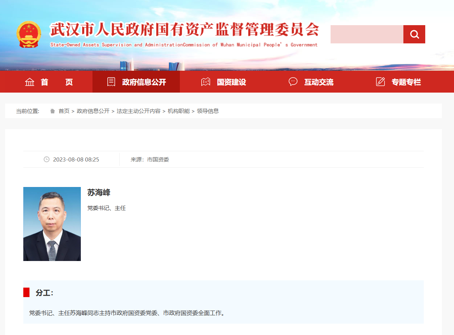This screenshot has height=335, width=454.
Task: Click the source text 来源：市国资委
Action: pyautogui.click(x=150, y=159)
